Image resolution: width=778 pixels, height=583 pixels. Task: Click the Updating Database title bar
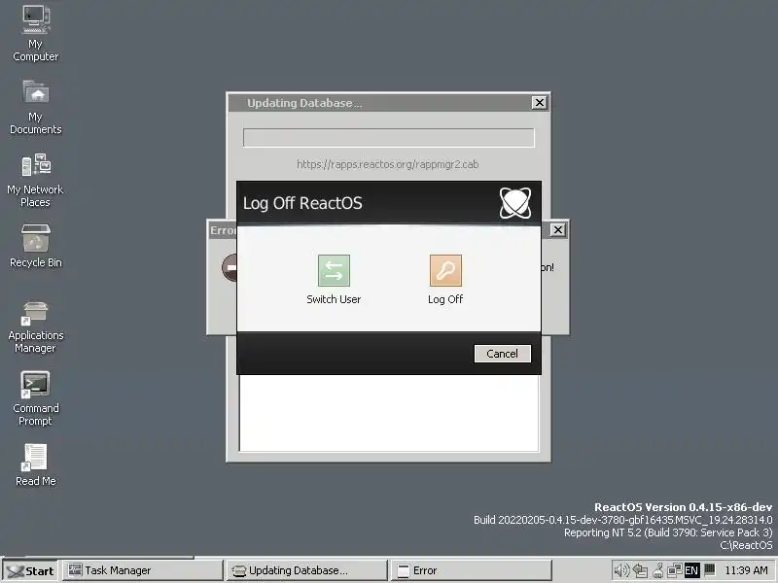379,103
